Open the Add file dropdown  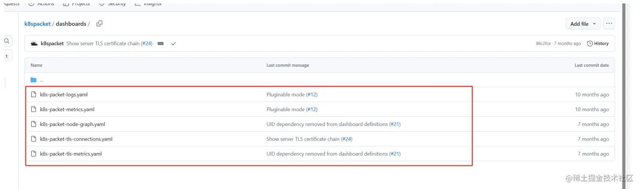tap(583, 24)
